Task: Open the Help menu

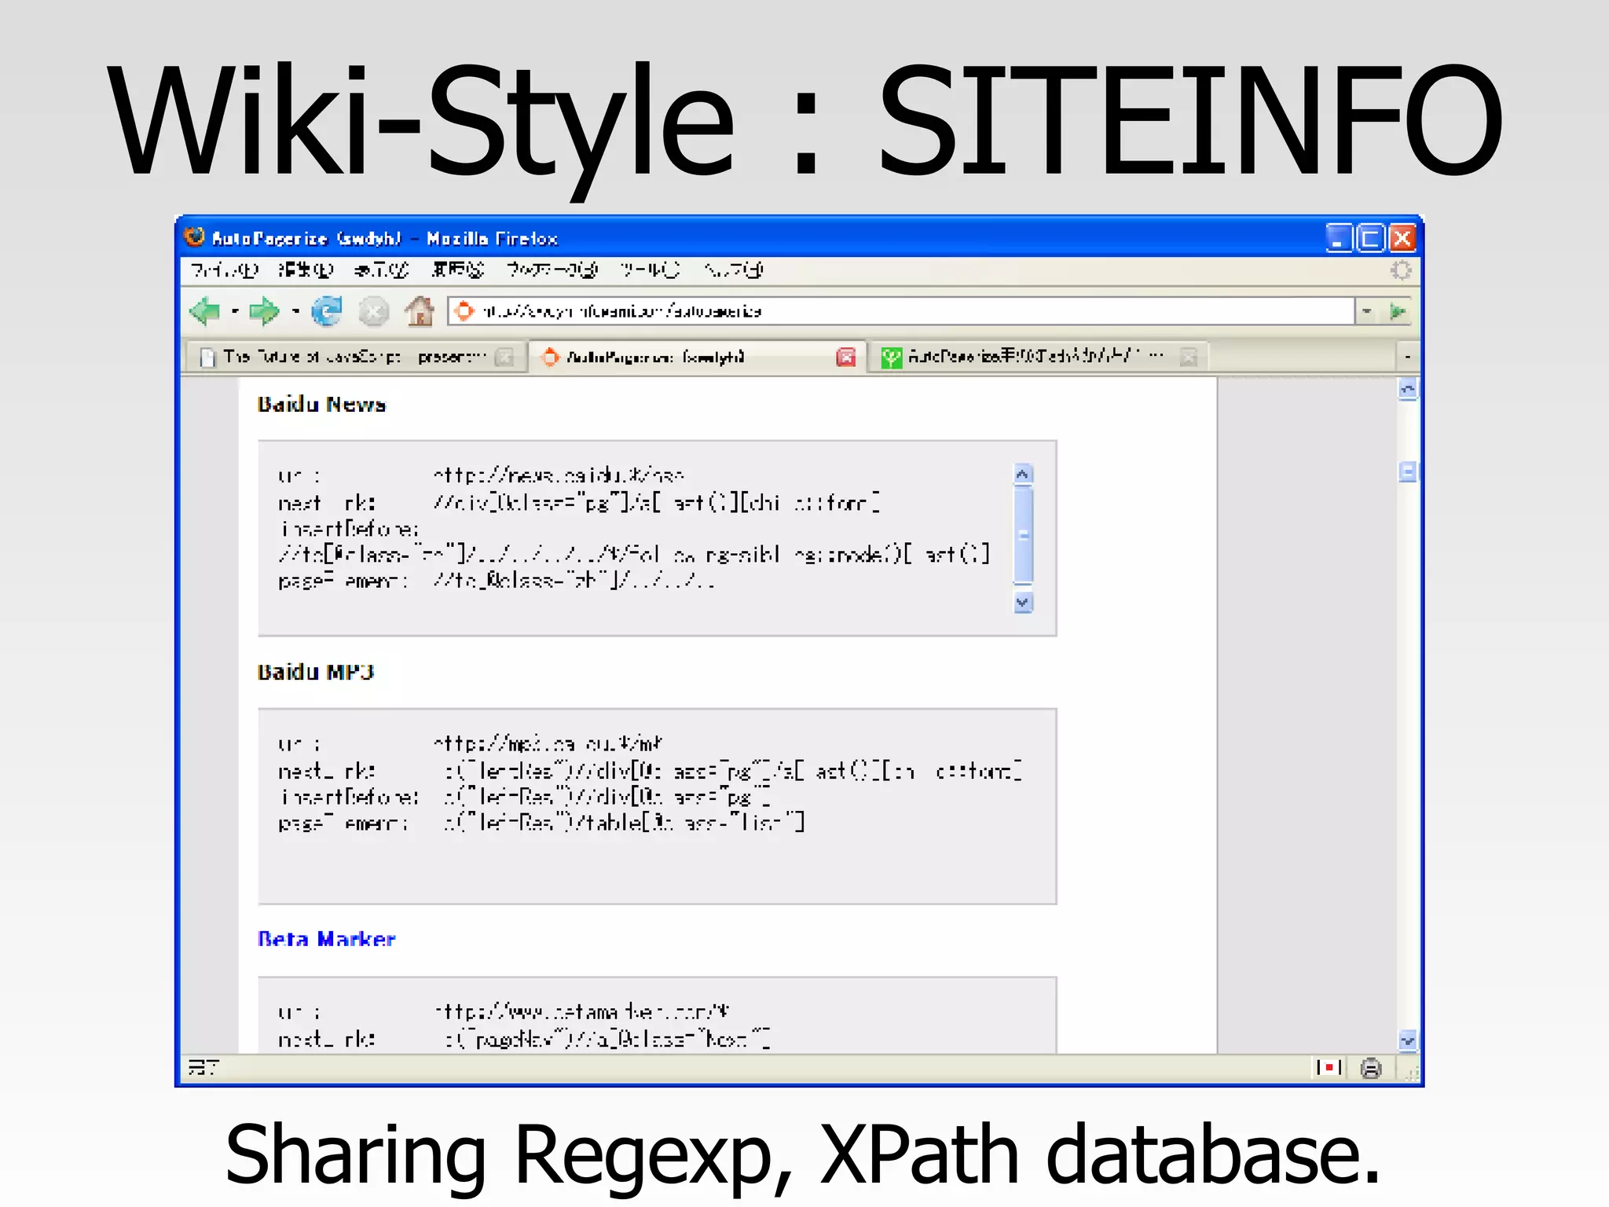Action: click(x=733, y=270)
